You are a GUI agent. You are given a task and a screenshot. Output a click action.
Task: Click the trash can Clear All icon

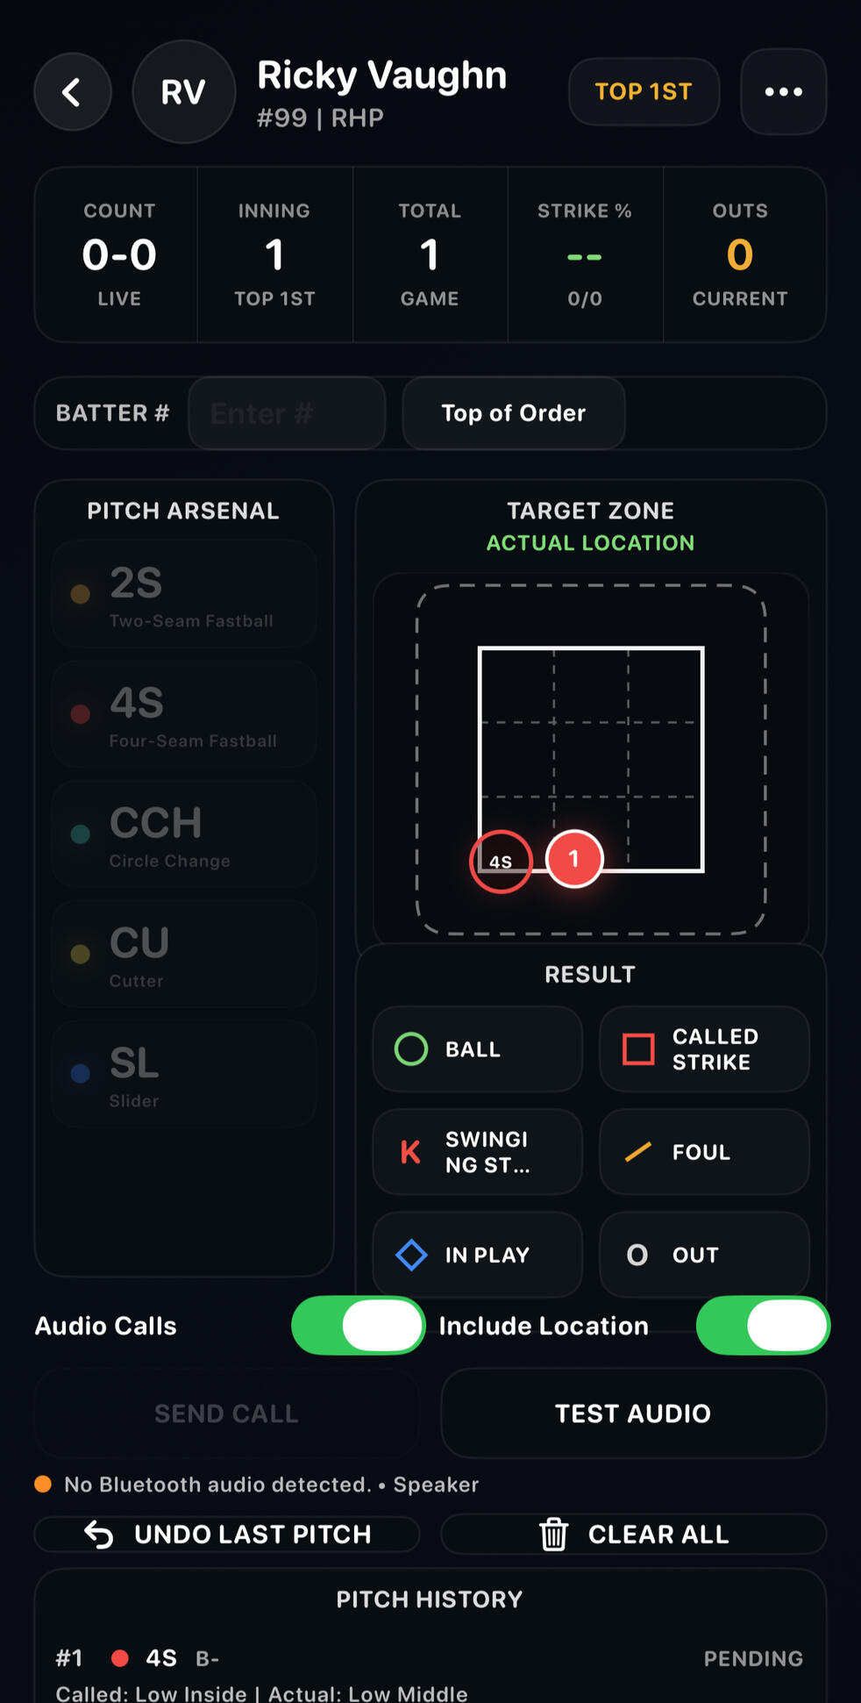[x=553, y=1535]
